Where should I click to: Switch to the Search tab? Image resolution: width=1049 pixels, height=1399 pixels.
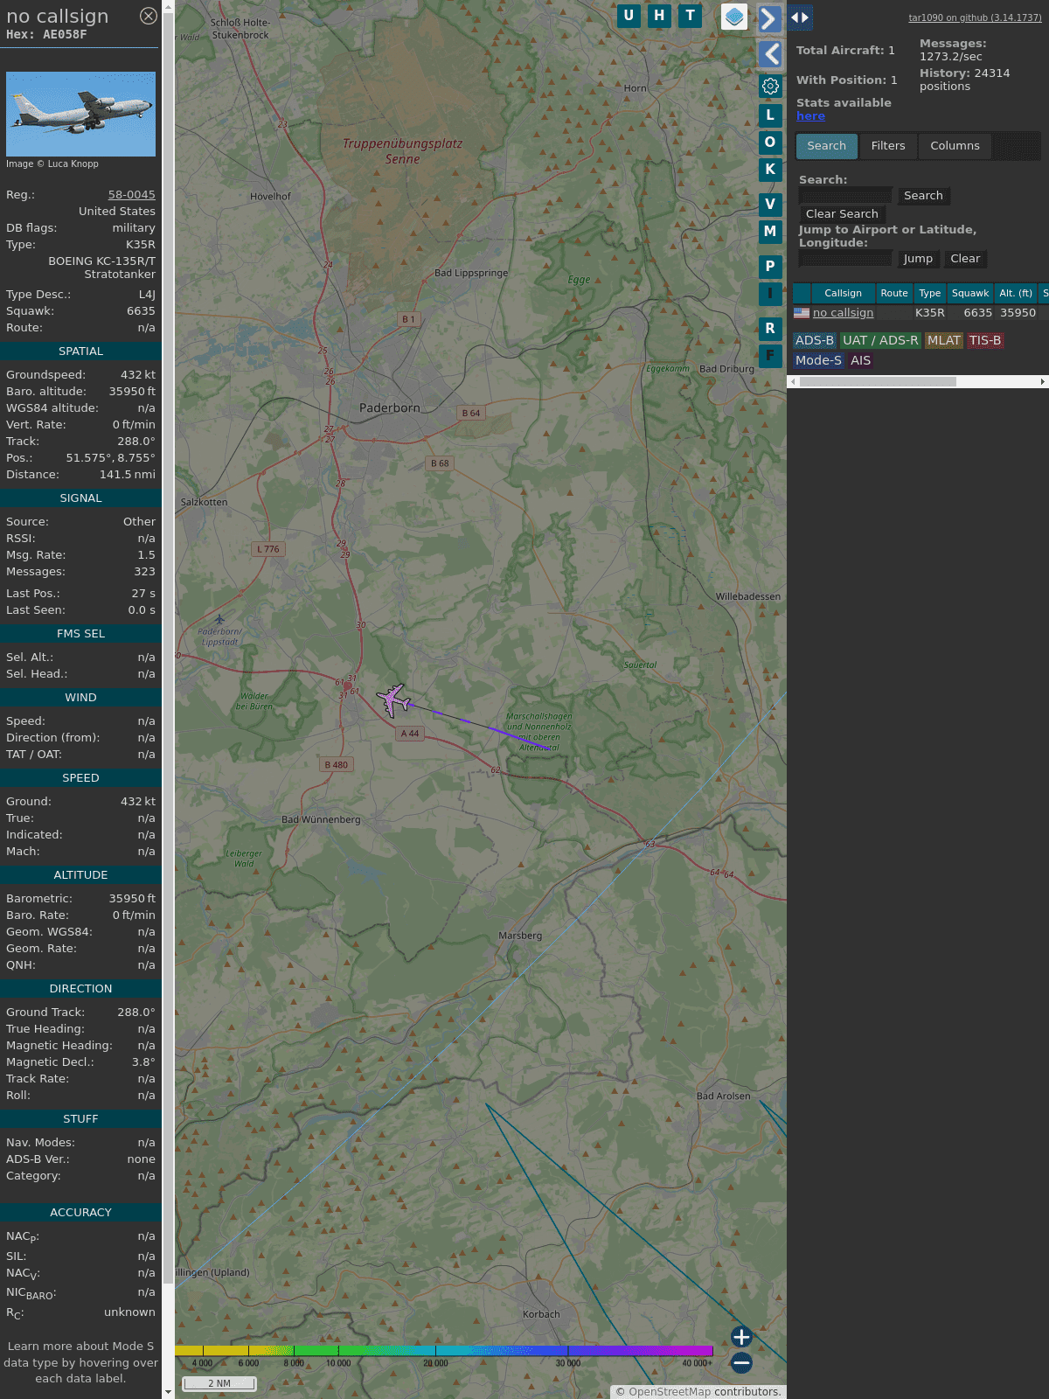point(827,146)
